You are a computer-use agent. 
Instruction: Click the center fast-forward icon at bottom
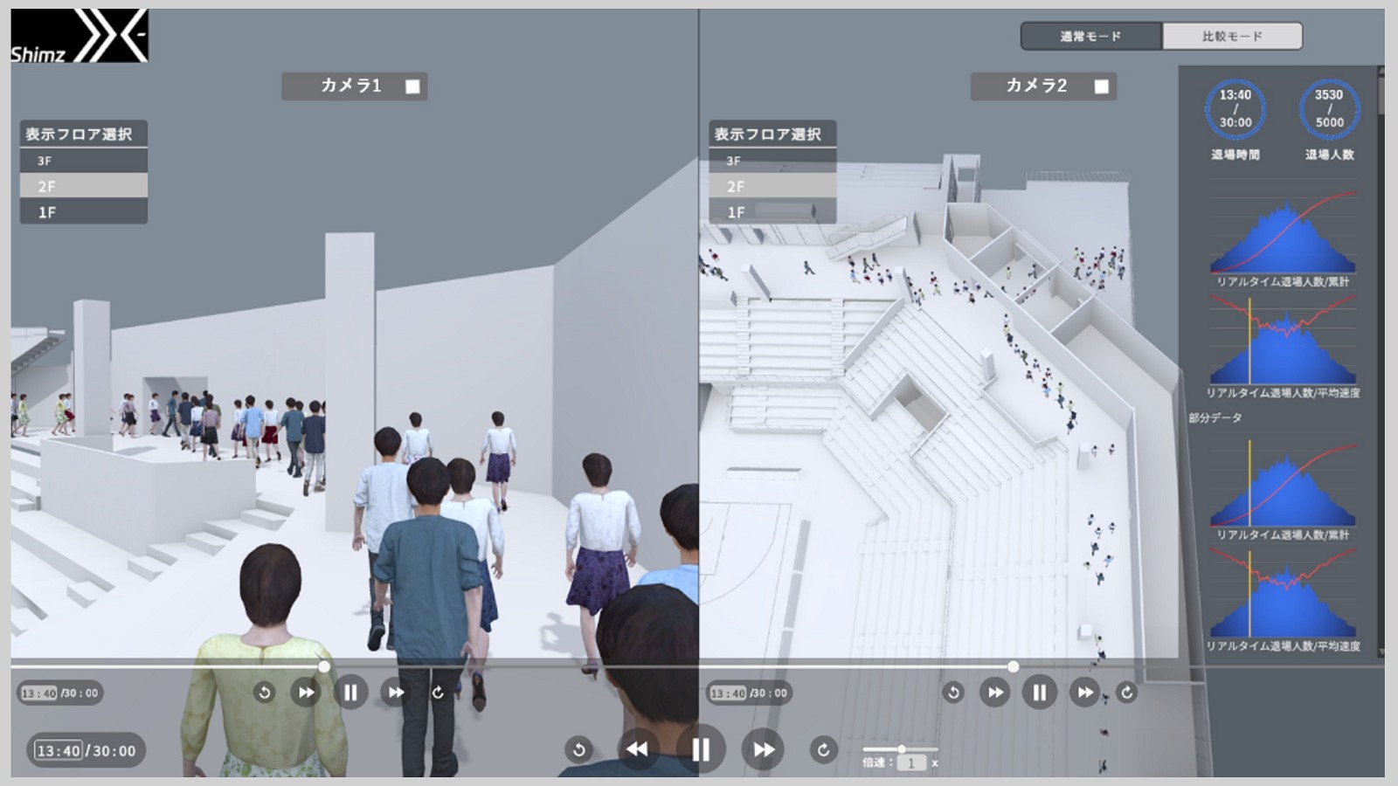pyautogui.click(x=765, y=748)
